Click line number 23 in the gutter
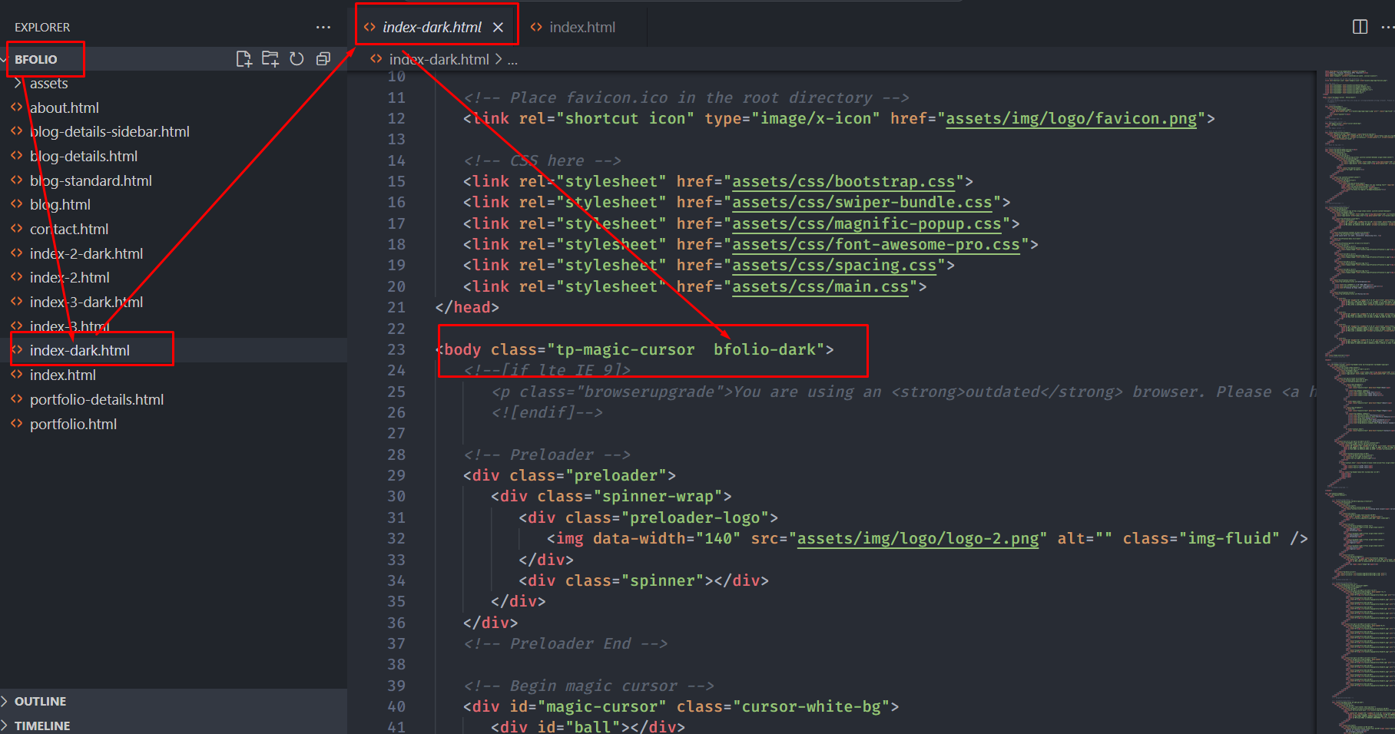 (396, 349)
